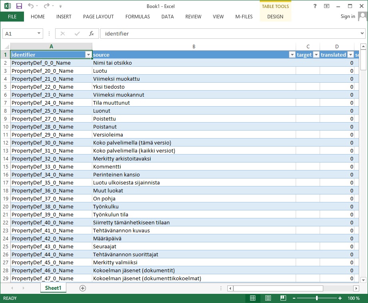Viewport: 368px width, 303px height.
Task: Open the Customize Quick Access Toolbar arrow
Action: pos(61,6)
